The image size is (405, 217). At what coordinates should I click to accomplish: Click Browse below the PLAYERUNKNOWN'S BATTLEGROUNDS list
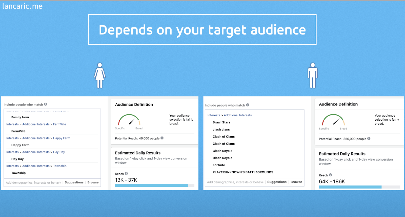click(296, 182)
